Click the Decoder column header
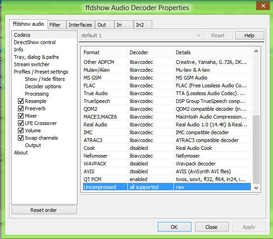Screen dimensions: 273x239 coord(150,52)
